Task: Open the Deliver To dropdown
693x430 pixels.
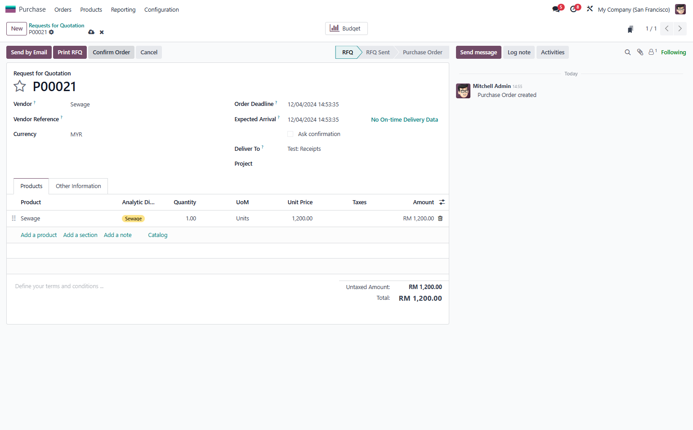Action: pyautogui.click(x=364, y=149)
